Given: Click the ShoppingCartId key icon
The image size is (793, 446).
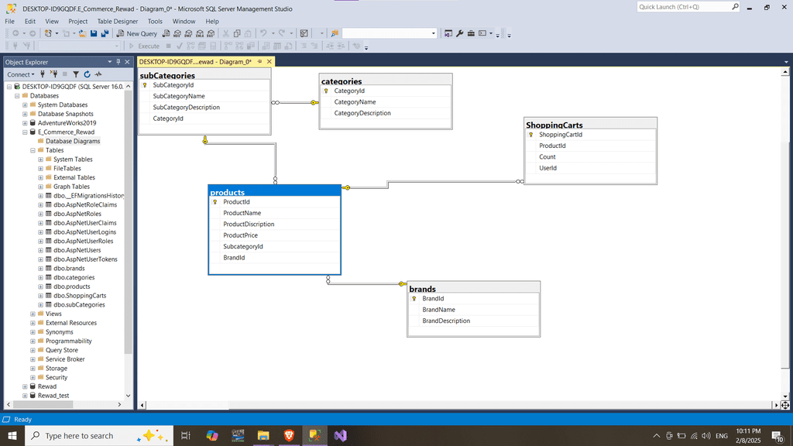Looking at the screenshot, I should pos(531,135).
